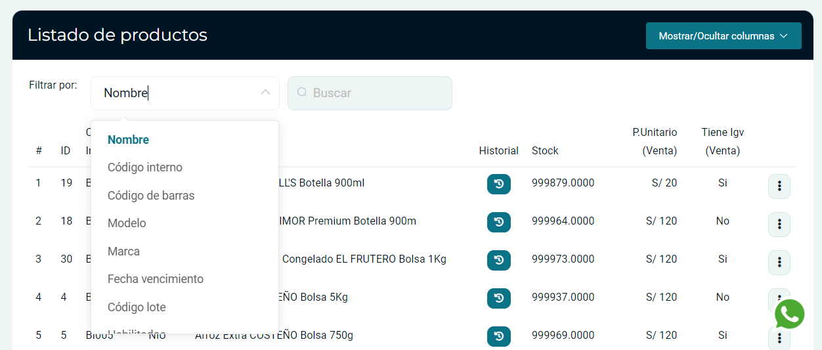The height and width of the screenshot is (350, 822).
Task: Select Código lote filter option
Action: click(x=137, y=307)
